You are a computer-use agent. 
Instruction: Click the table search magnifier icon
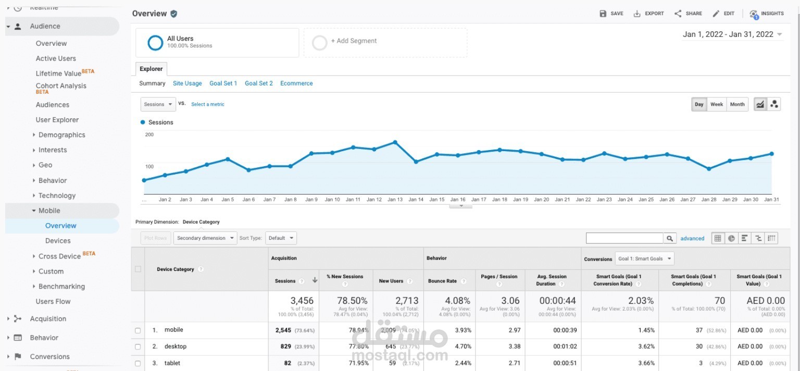pyautogui.click(x=670, y=238)
